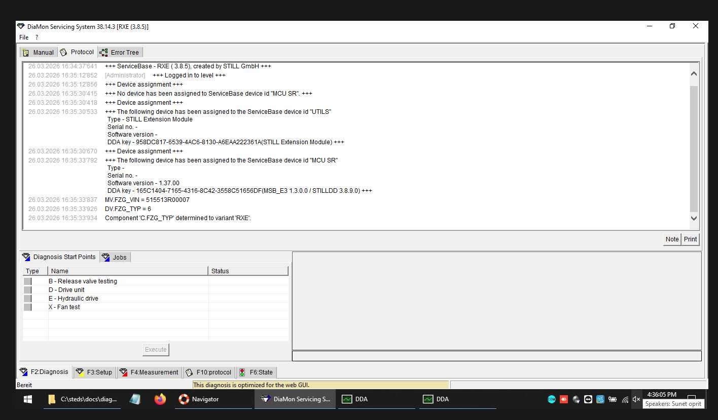Screen dimensions: 718x420
Task: Open F10:protocol bottom tab
Action: [x=209, y=372]
